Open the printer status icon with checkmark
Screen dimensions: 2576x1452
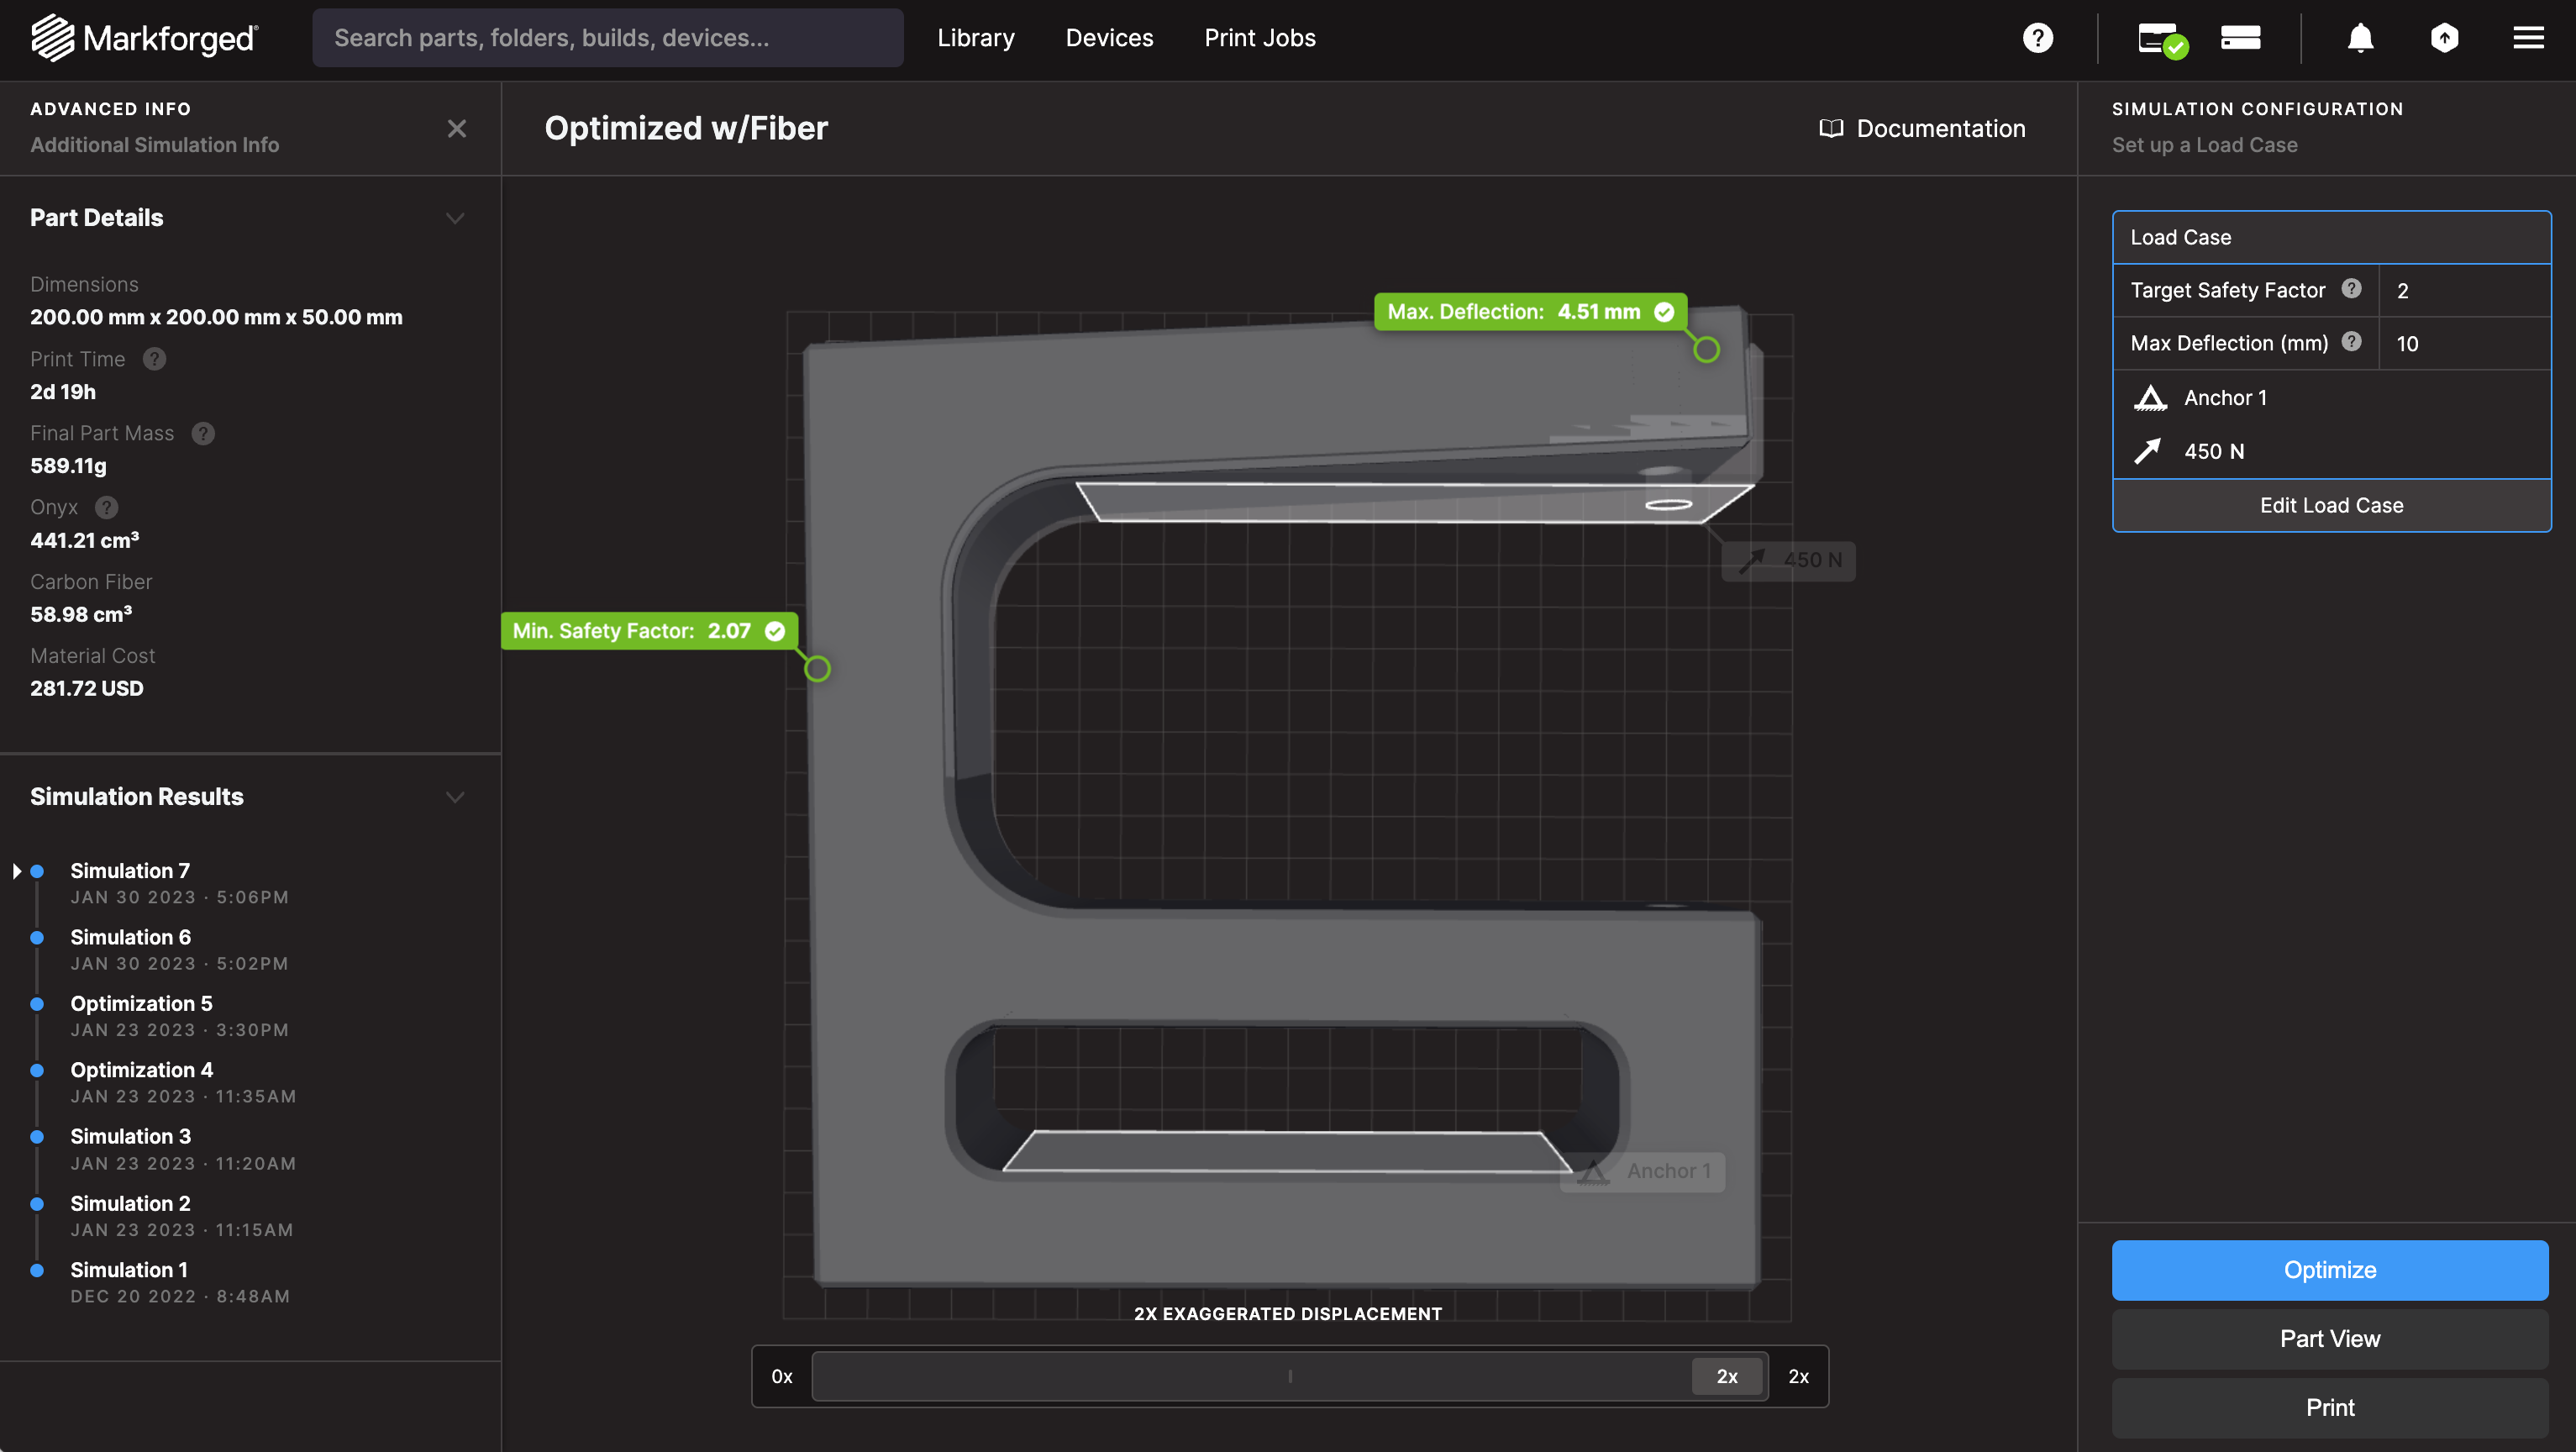pyautogui.click(x=2162, y=39)
